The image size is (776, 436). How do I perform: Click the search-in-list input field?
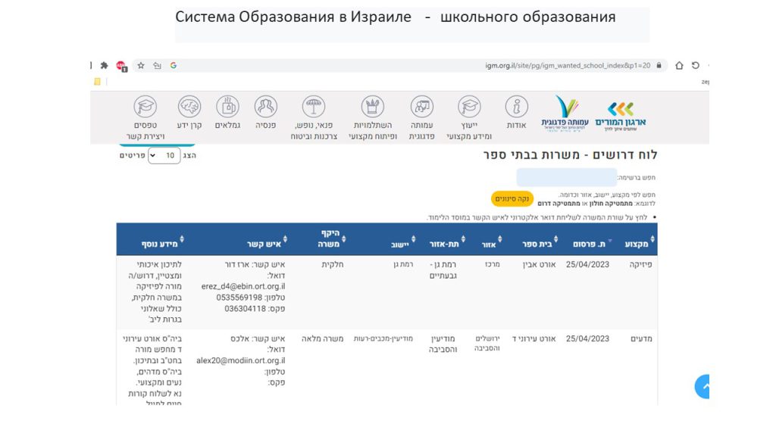(565, 178)
